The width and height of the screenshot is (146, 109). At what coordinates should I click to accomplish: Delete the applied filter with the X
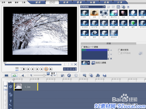point(111,59)
